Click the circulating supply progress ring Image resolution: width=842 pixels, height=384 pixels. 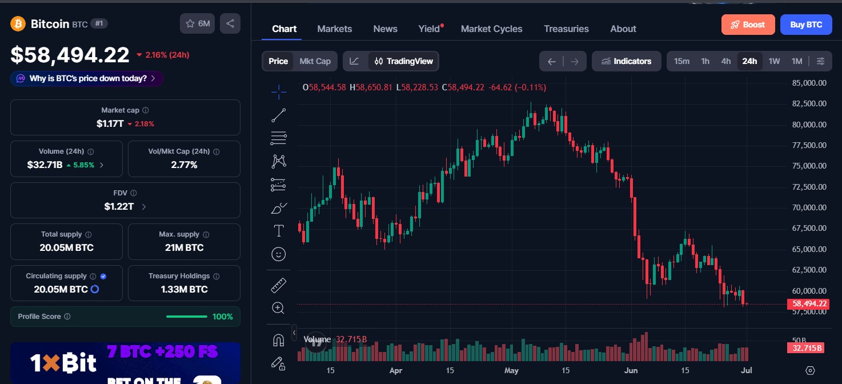point(95,289)
